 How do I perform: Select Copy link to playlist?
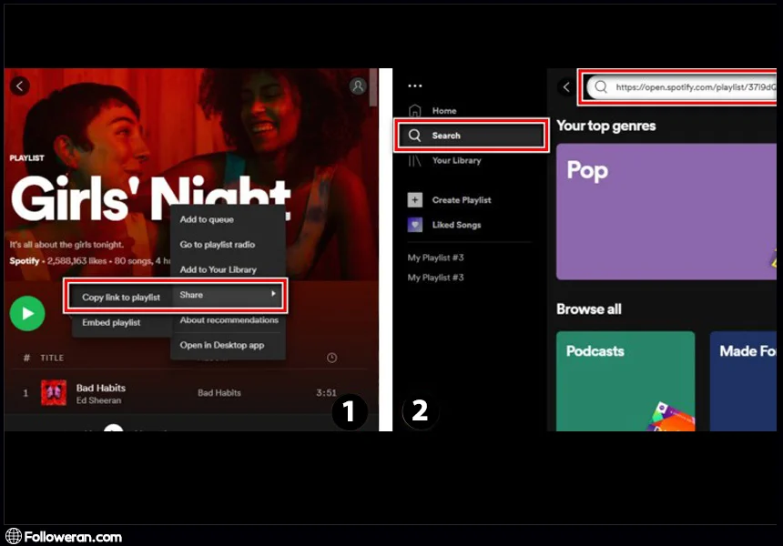click(120, 298)
